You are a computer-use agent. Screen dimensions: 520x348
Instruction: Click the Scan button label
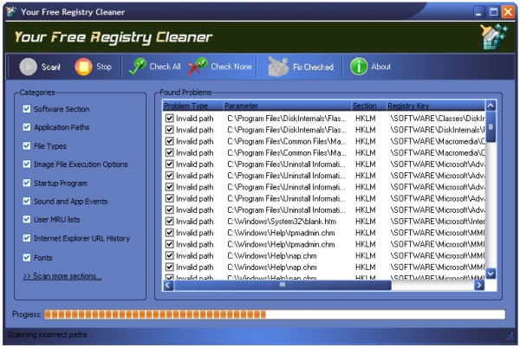tap(51, 67)
